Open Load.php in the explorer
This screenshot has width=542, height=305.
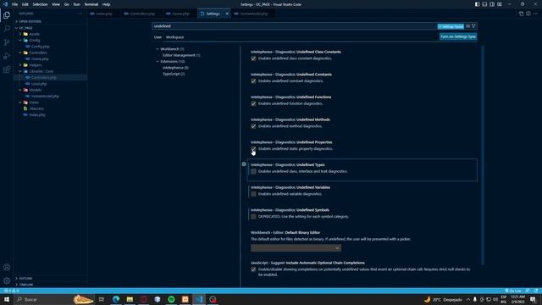tap(39, 84)
